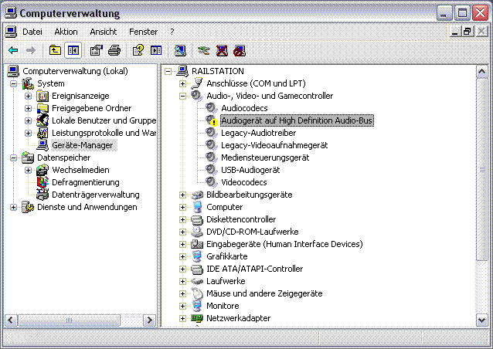Viewport: 493px width, 349px height.
Task: Expand the Ereignisanzeige node
Action: pos(29,96)
